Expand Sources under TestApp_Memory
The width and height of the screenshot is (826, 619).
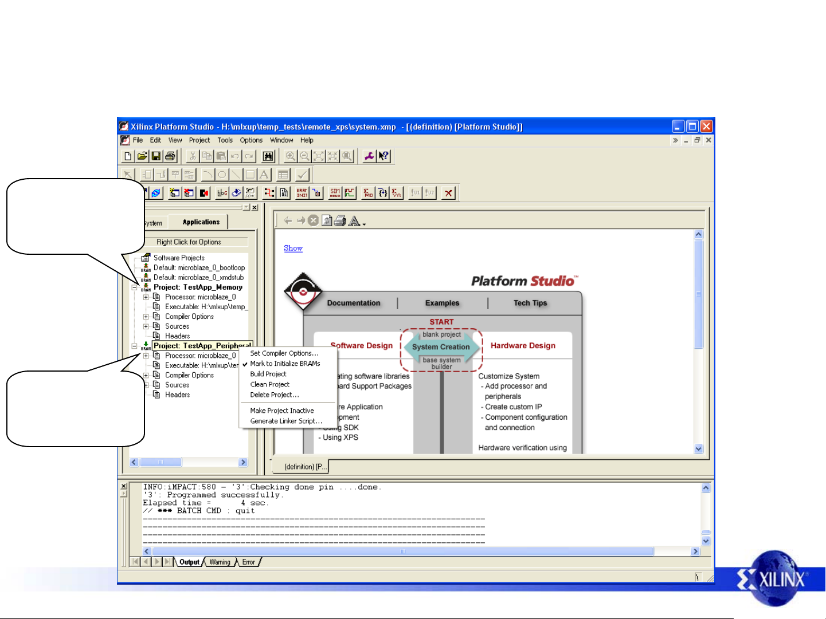coord(146,326)
